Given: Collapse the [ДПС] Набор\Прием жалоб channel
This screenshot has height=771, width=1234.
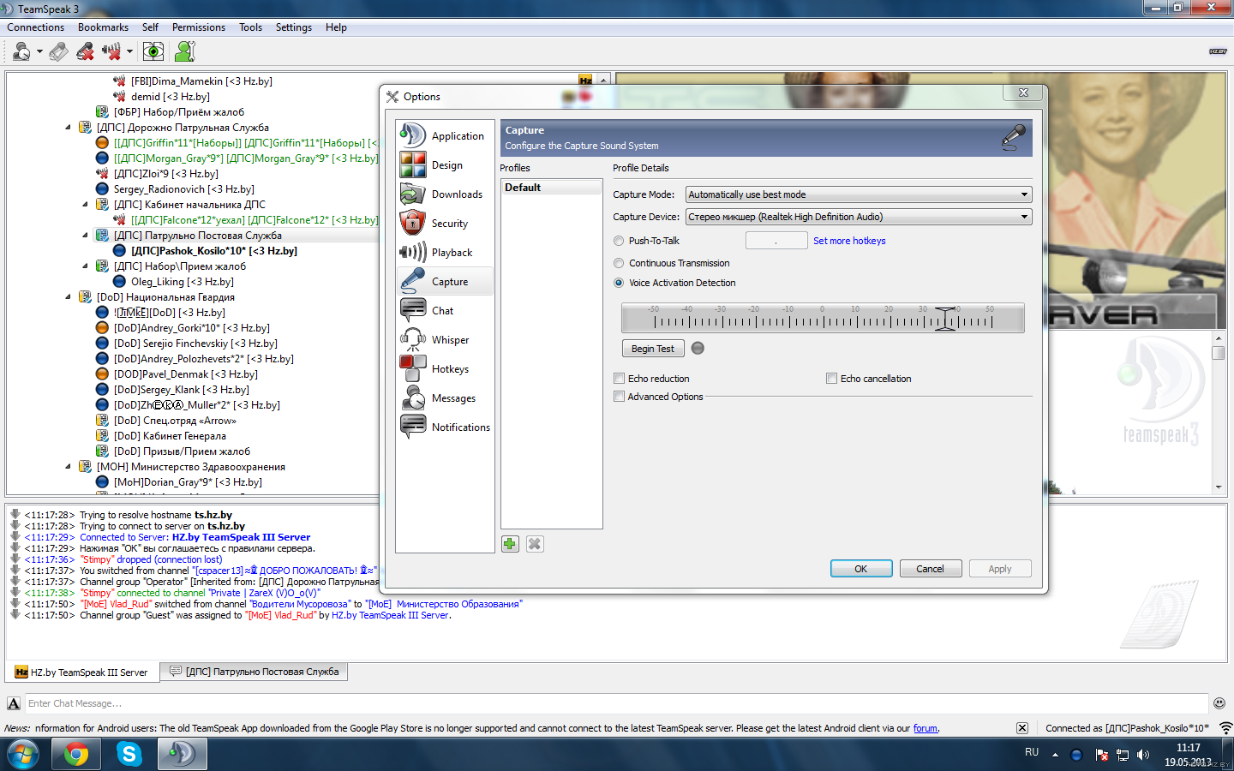Looking at the screenshot, I should pyautogui.click(x=86, y=266).
